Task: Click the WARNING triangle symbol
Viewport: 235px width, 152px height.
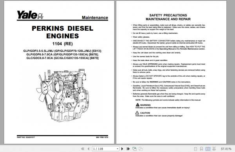Action: point(137,105)
